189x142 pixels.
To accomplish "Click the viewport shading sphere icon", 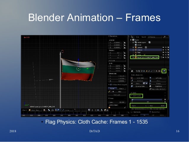I will [44, 110].
